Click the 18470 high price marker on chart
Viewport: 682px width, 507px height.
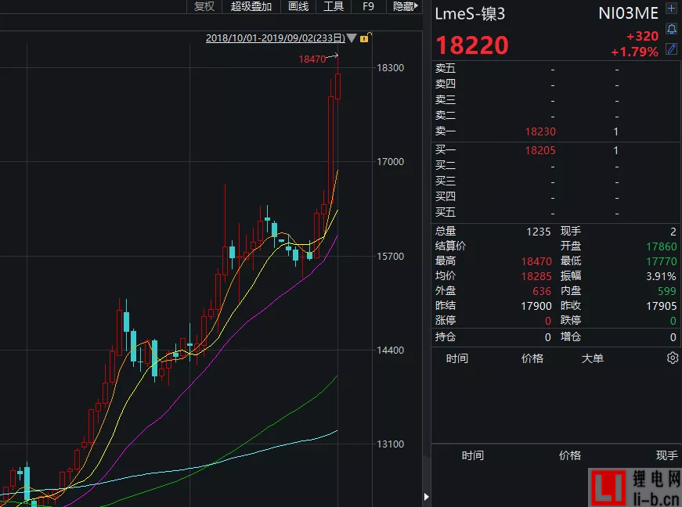coord(312,59)
